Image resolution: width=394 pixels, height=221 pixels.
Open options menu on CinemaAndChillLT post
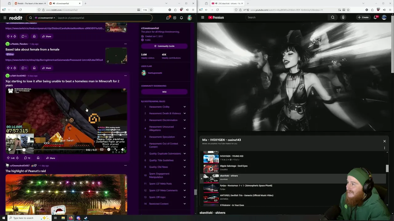pos(125,165)
